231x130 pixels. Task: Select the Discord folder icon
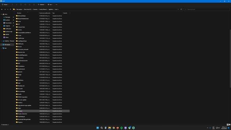17,47
